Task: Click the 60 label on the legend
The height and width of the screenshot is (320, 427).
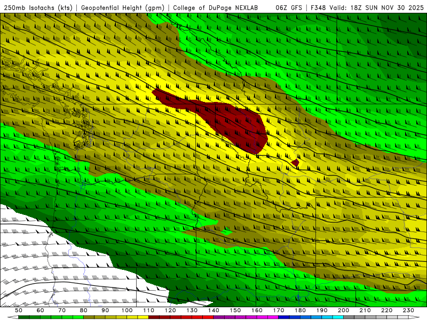Action: [x=41, y=310]
